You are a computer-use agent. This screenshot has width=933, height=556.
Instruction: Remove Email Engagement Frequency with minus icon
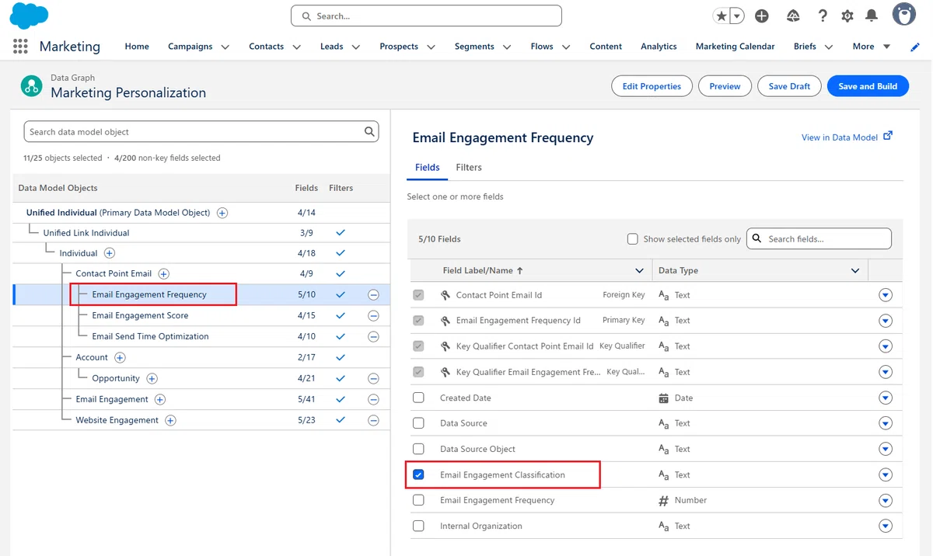(373, 295)
